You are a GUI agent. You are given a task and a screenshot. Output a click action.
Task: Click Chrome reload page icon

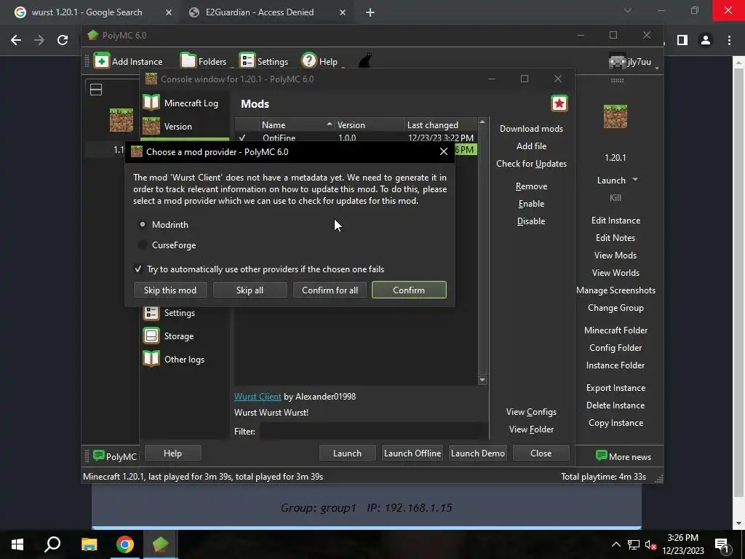click(x=63, y=40)
